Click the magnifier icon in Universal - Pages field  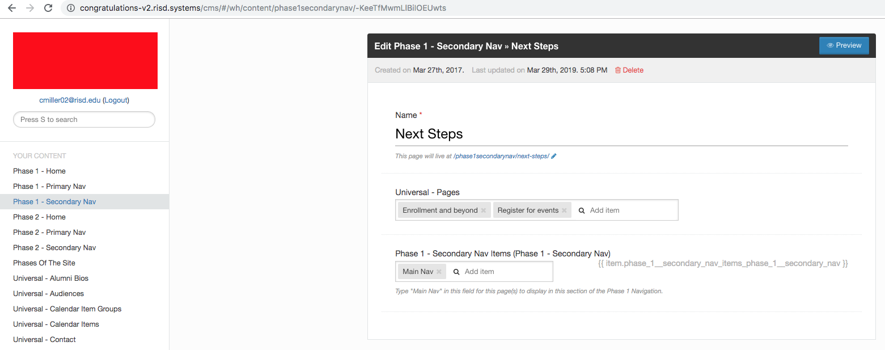582,210
